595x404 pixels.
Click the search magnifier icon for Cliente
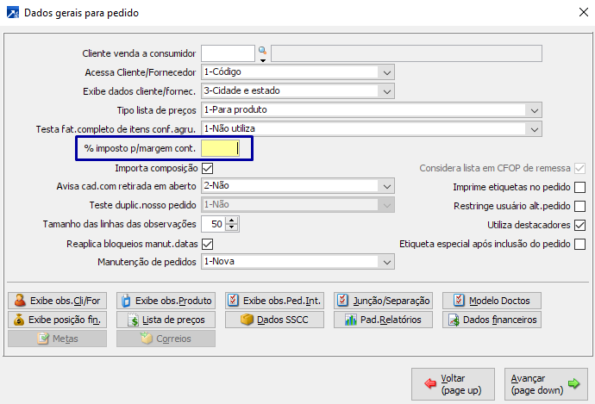[262, 50]
